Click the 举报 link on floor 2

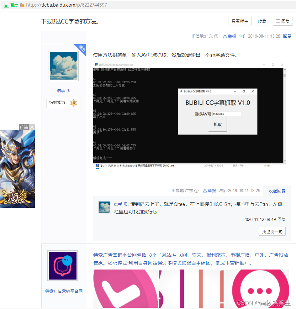coord(209,191)
